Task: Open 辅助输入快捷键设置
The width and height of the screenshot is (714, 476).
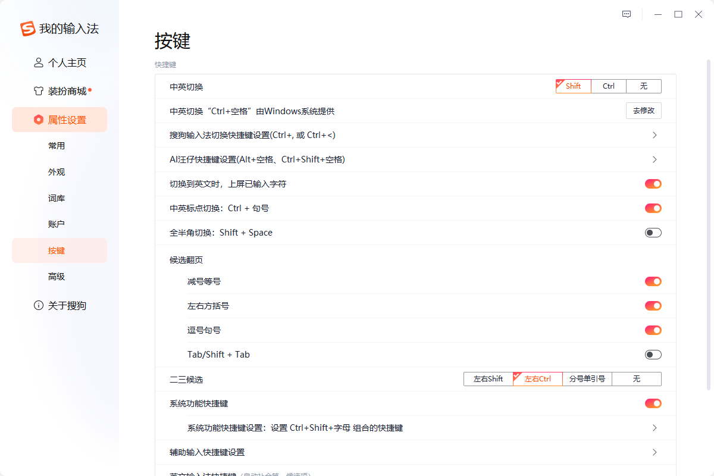Action: click(654, 452)
